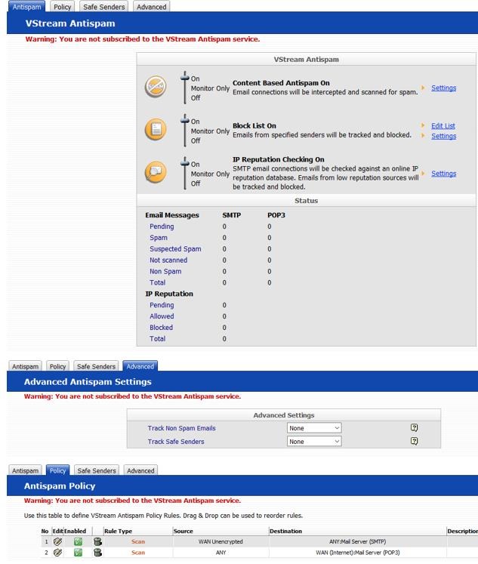Open help for Track Safe Senders

pos(414,441)
